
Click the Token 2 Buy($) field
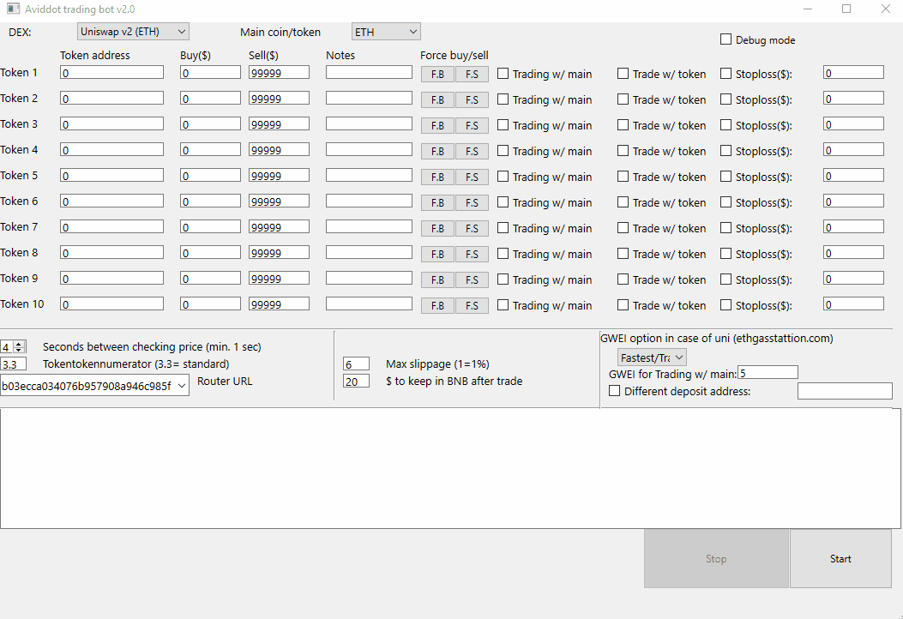pyautogui.click(x=210, y=99)
